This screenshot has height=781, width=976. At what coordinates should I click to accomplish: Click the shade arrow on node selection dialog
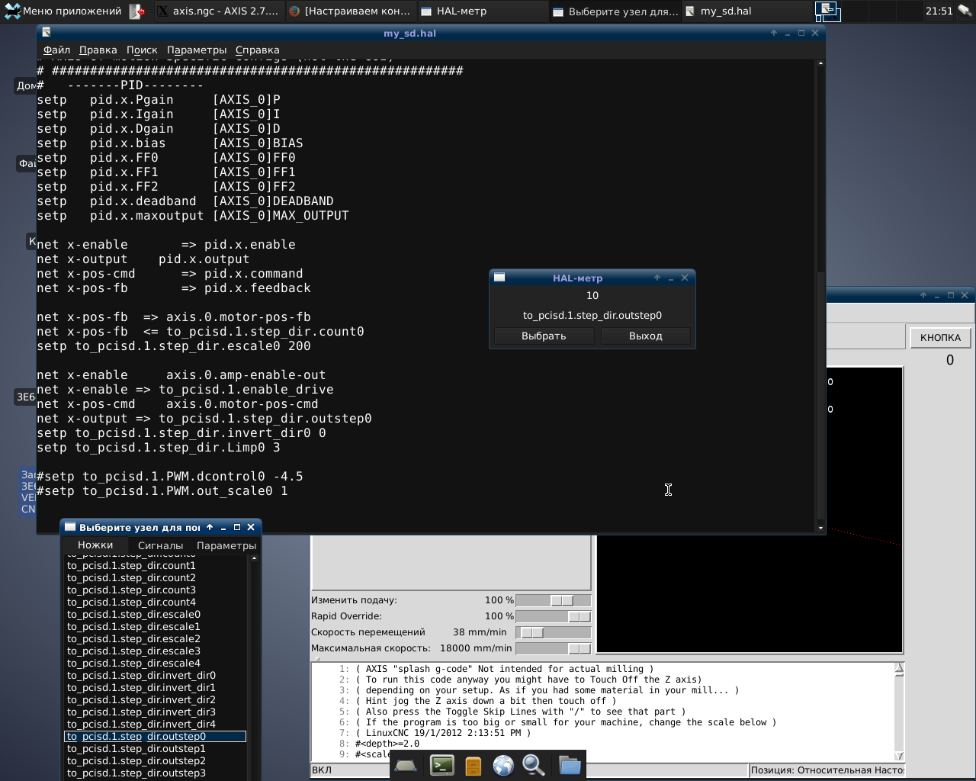coord(210,527)
